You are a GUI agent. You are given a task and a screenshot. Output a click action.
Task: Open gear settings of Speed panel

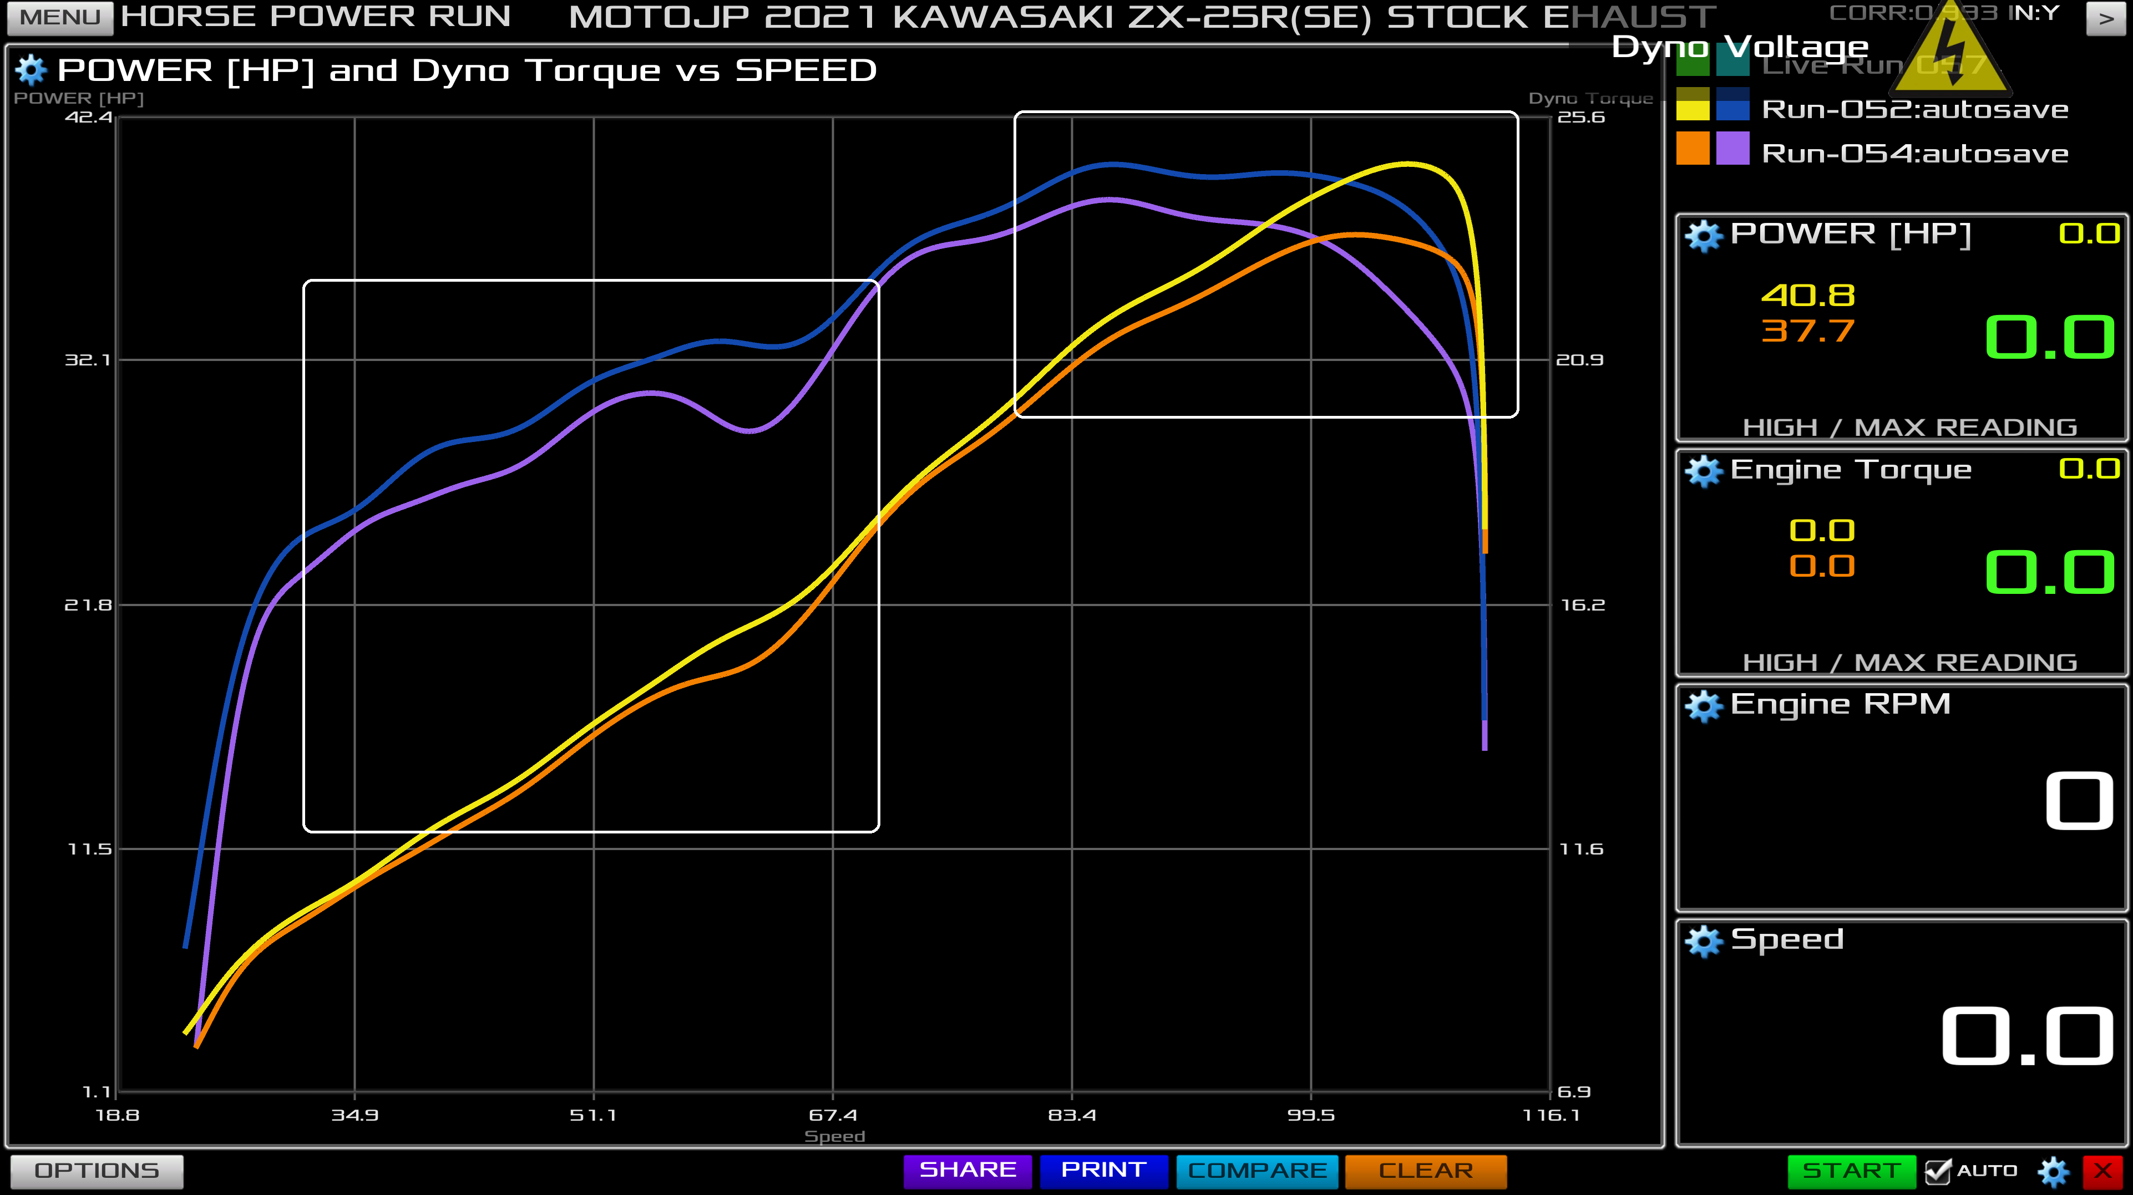[x=1703, y=941]
